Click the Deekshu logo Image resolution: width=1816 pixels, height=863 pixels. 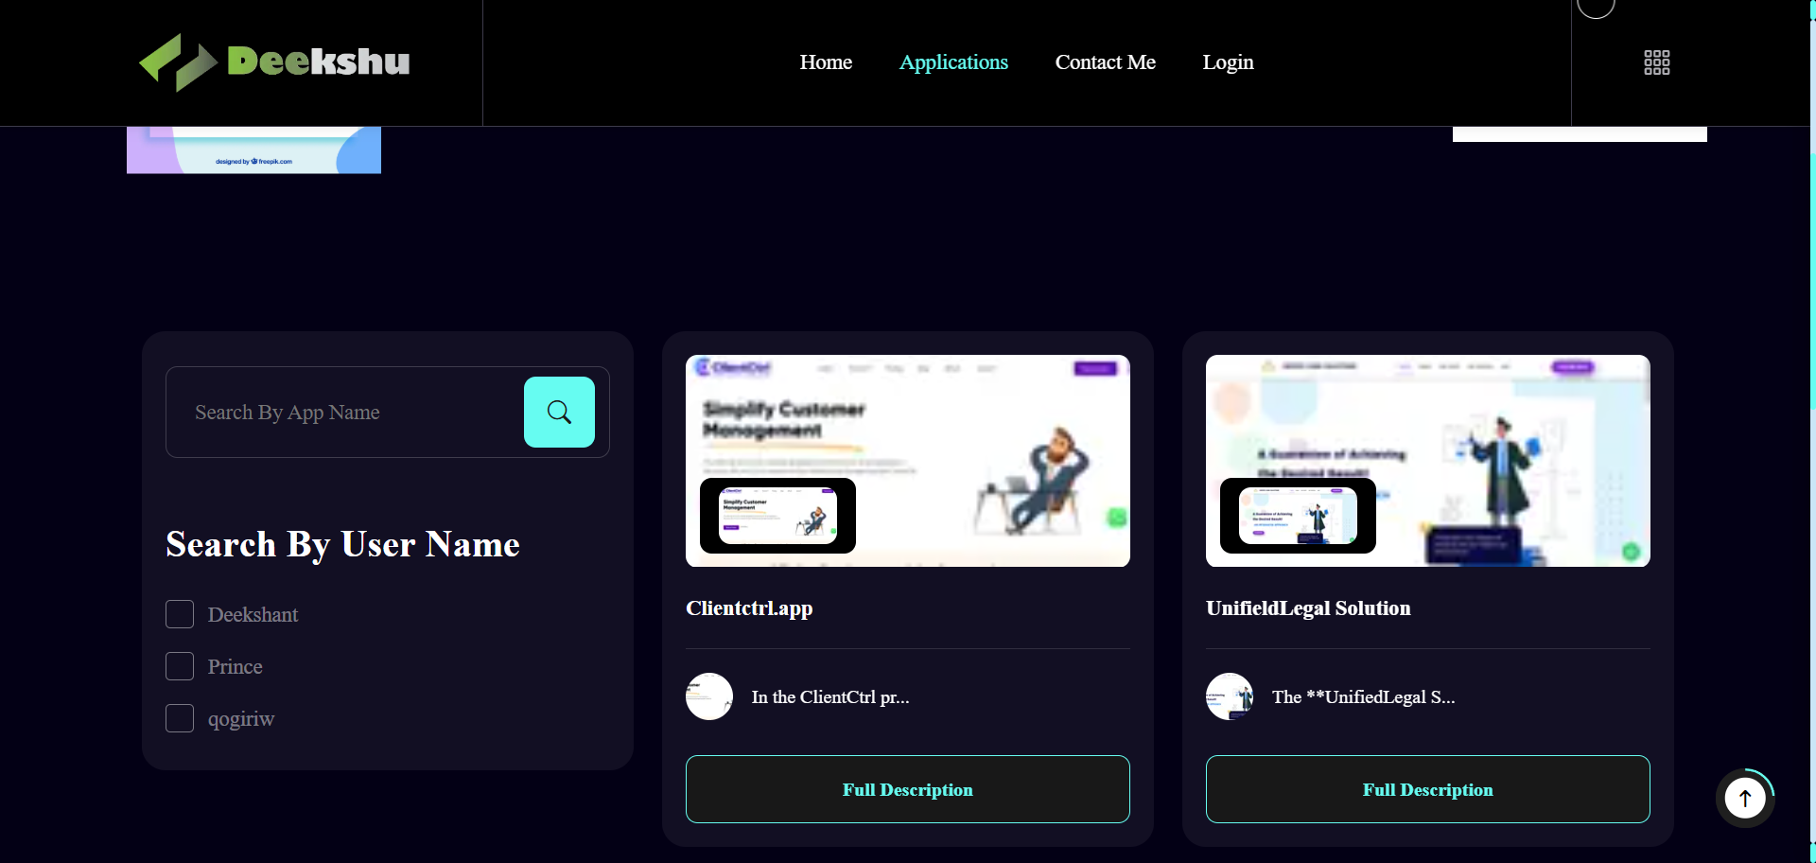pyautogui.click(x=274, y=62)
